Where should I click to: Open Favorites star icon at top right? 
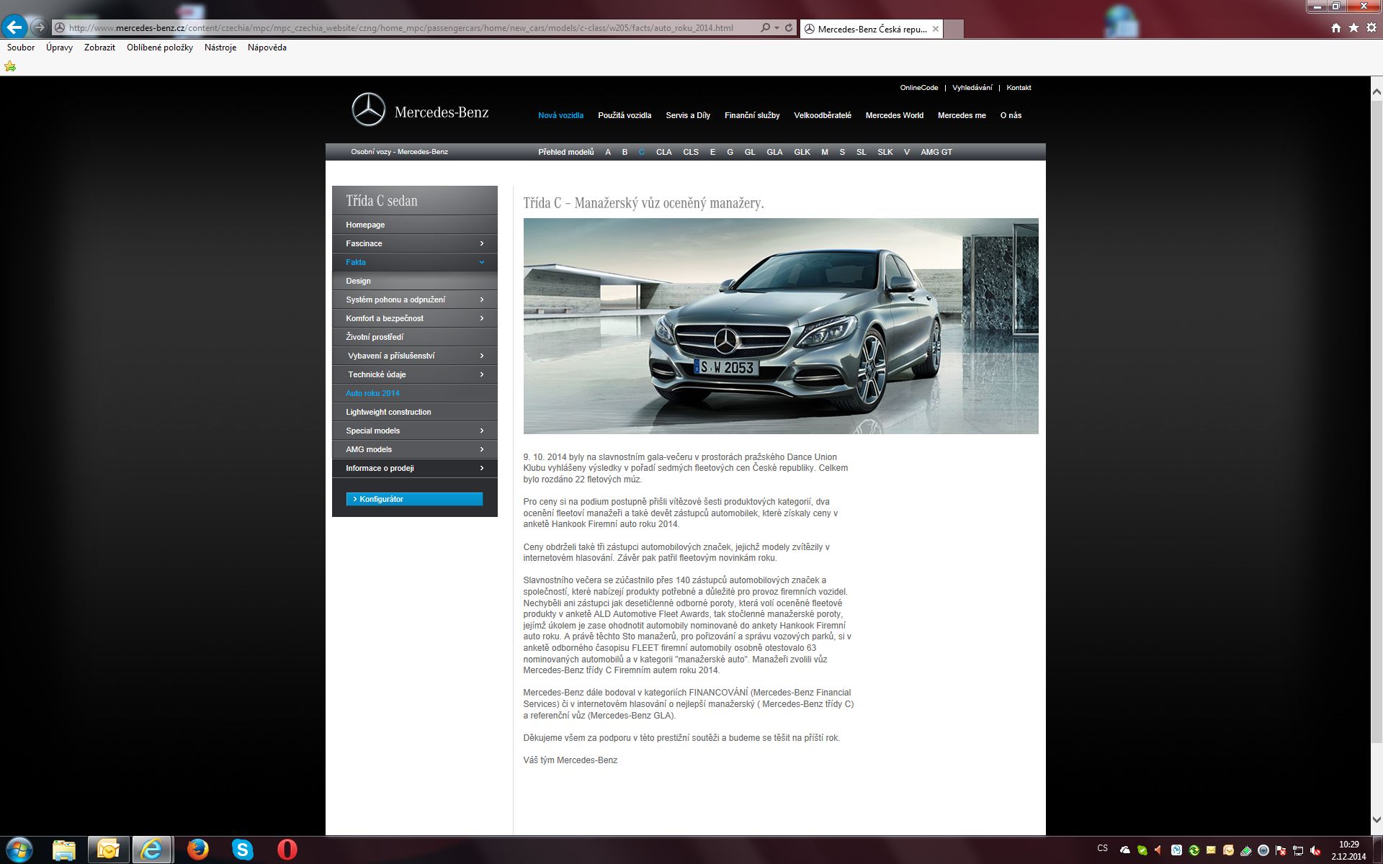tap(1353, 27)
